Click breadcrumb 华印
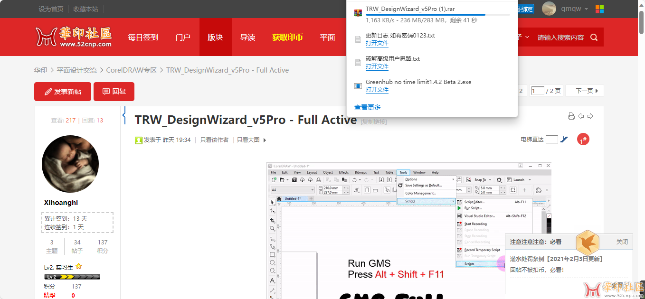The width and height of the screenshot is (645, 299). tap(40, 70)
